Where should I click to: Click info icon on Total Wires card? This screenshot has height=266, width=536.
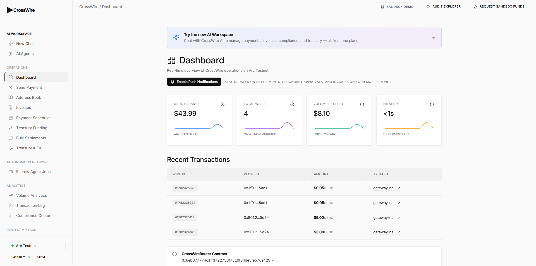(x=292, y=104)
